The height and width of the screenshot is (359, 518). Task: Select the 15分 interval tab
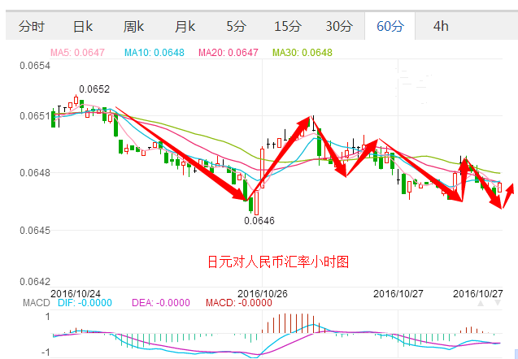[288, 26]
